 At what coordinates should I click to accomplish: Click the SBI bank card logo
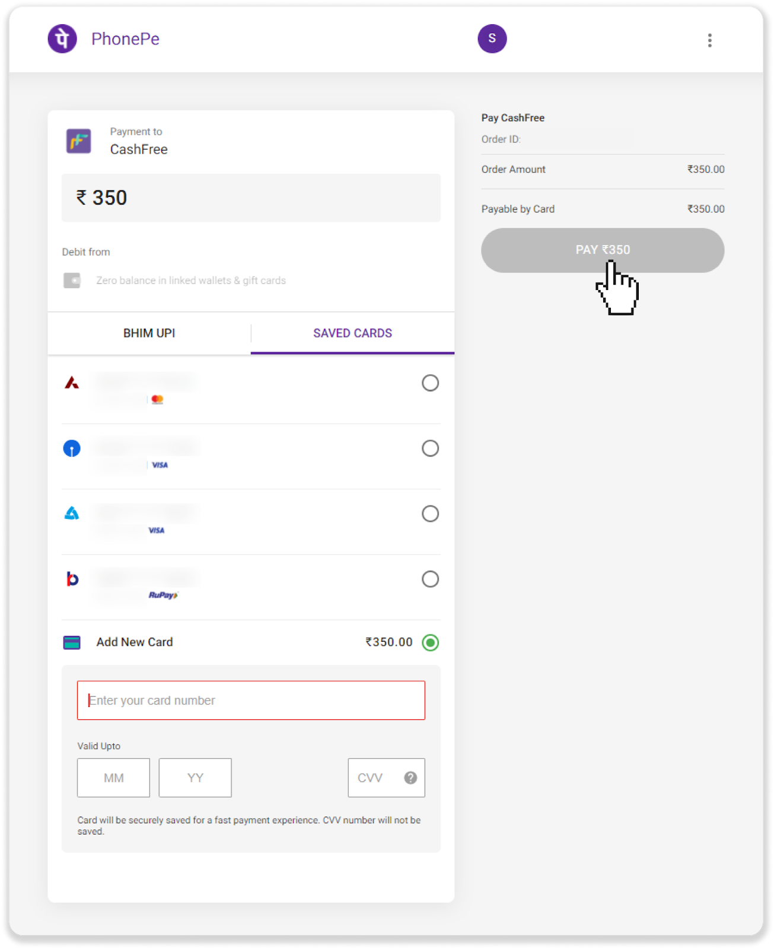coord(72,448)
